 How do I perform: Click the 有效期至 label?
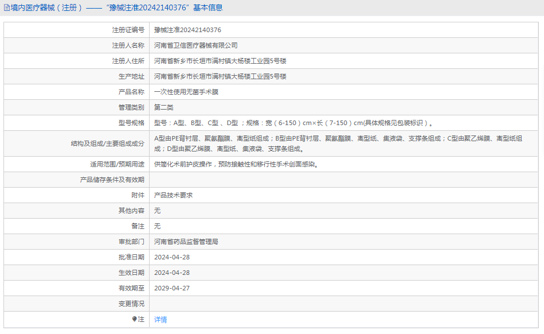tap(131, 288)
